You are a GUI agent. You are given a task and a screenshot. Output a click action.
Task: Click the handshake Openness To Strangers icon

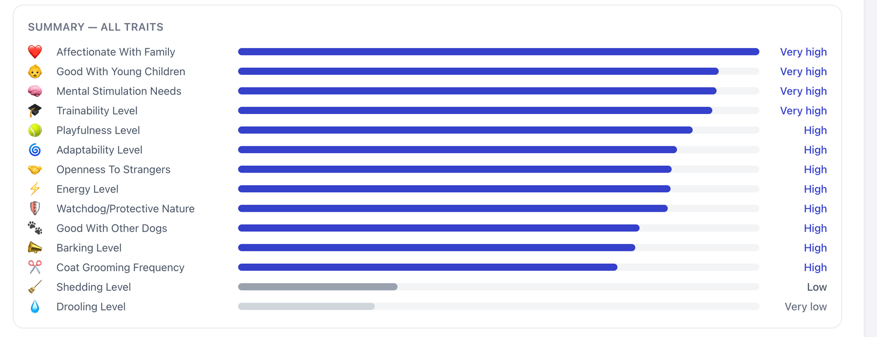pos(35,169)
